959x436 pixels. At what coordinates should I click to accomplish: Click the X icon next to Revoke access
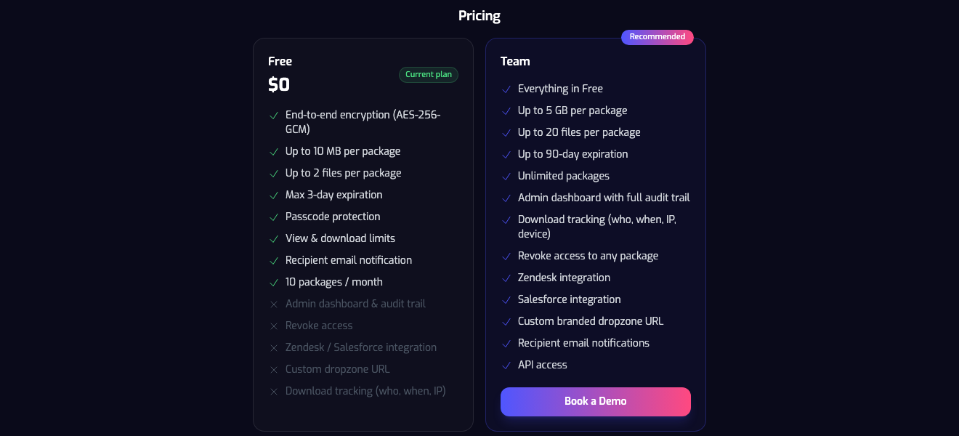275,326
